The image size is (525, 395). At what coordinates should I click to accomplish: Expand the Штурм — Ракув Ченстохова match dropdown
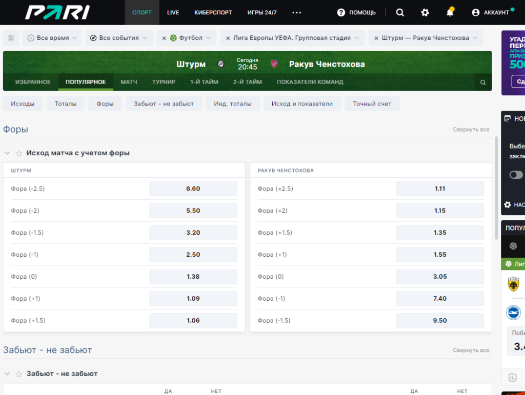click(475, 38)
